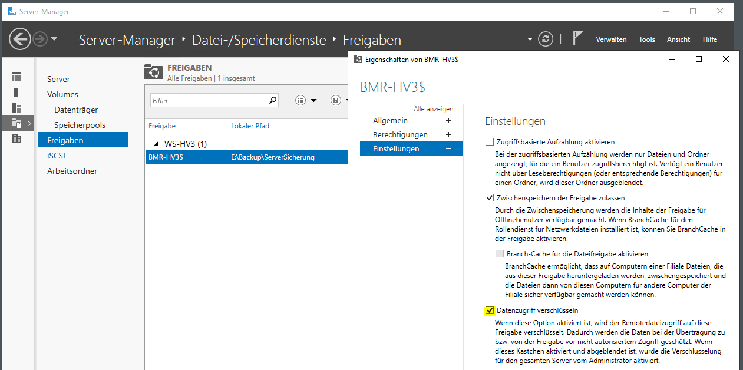Screen dimensions: 743x370
Task: Maximize the Eigenschaften von BMR-HV3$ dialog
Action: point(699,59)
